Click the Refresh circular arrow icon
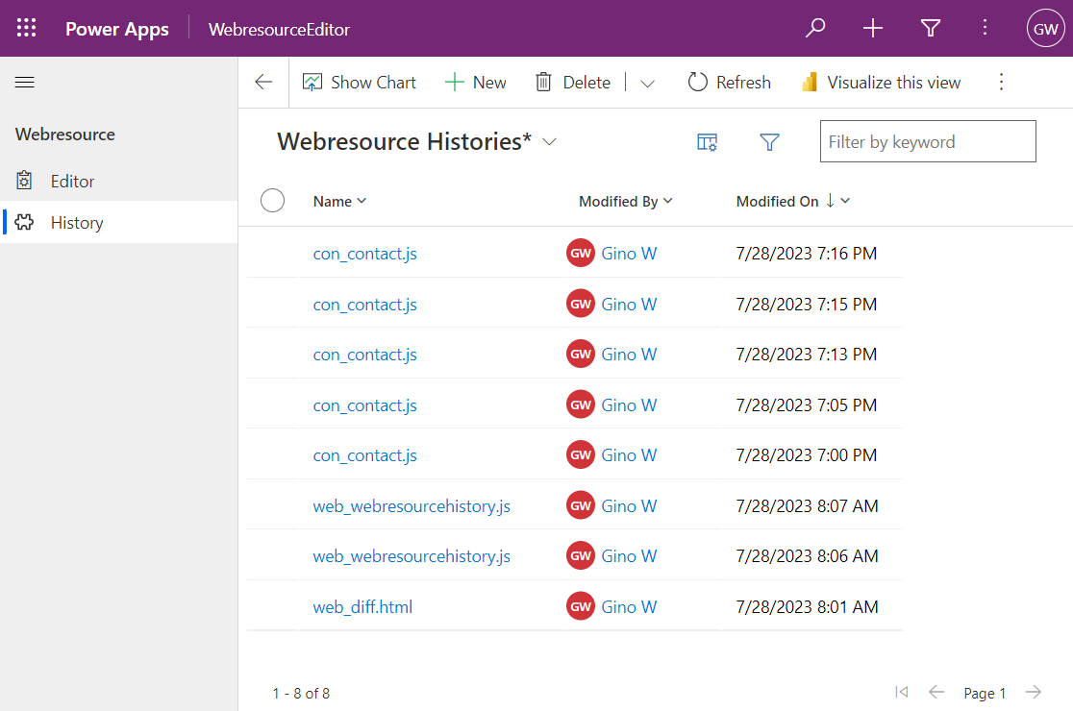The image size is (1073, 711). 697,83
